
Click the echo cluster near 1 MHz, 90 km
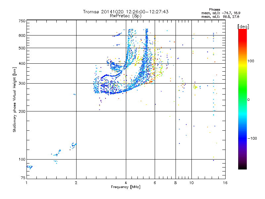pyautogui.click(x=29, y=167)
